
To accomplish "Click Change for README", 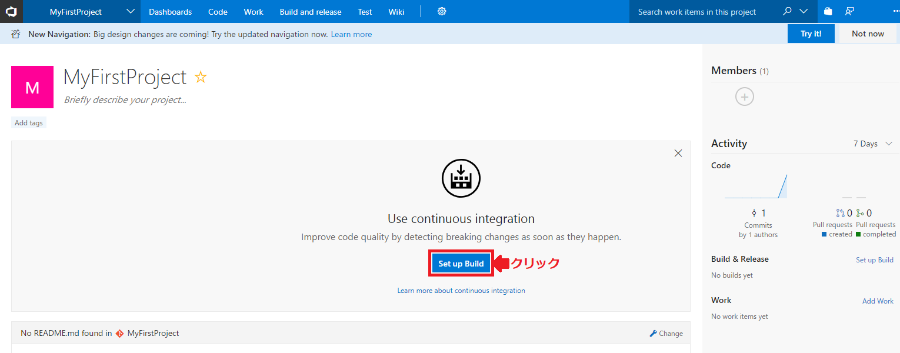I will click(666, 334).
